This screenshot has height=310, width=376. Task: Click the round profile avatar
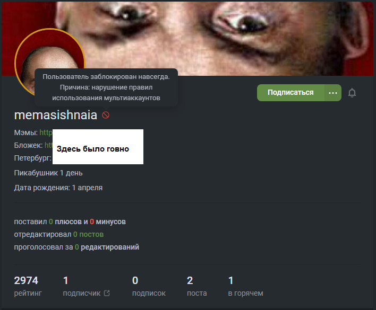pos(49,63)
